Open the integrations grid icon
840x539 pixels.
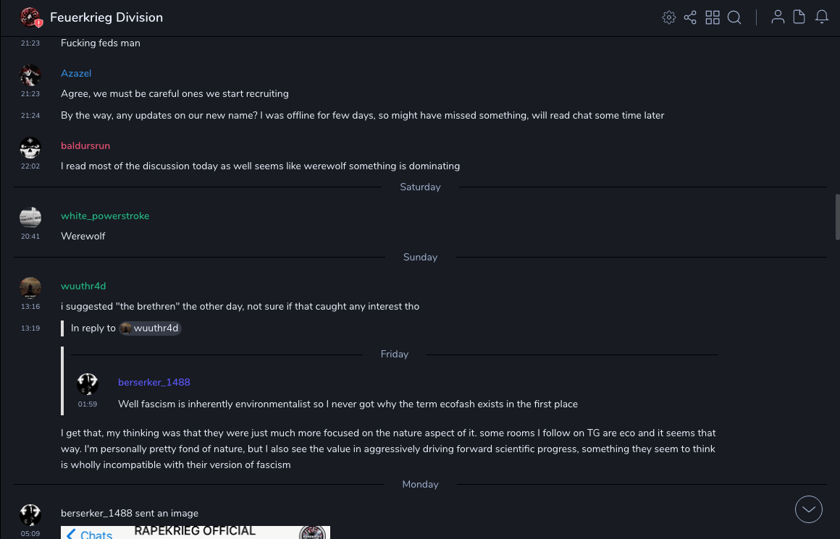[713, 17]
